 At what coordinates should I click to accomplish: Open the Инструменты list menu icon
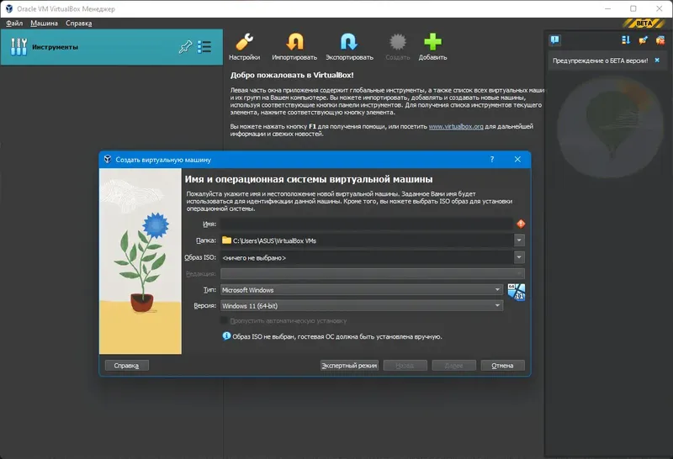[204, 47]
